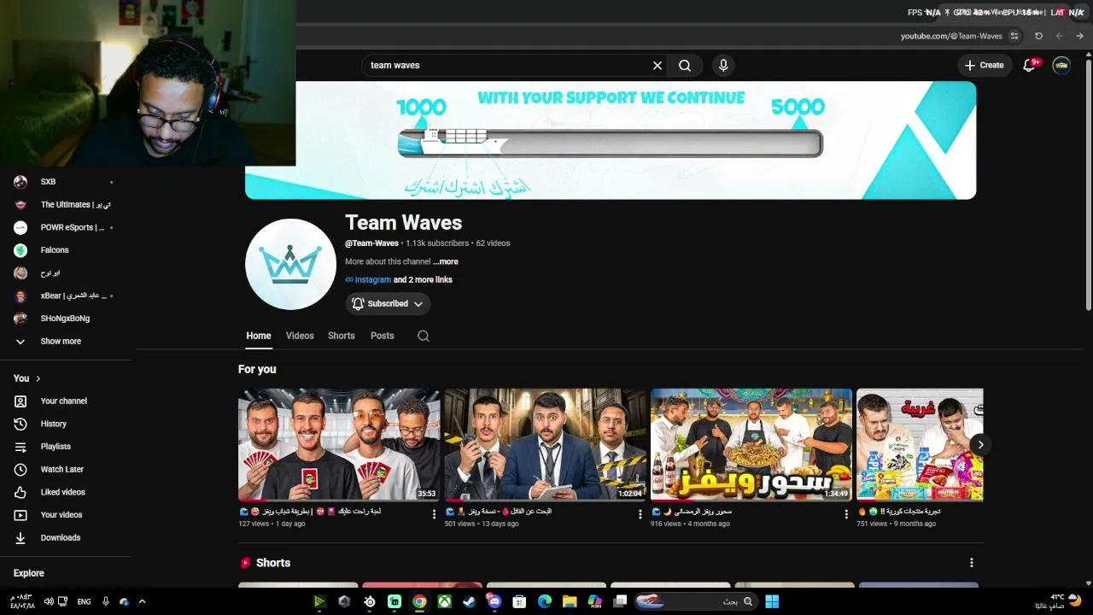Switch to the Videos tab
Image resolution: width=1093 pixels, height=615 pixels.
pos(300,336)
